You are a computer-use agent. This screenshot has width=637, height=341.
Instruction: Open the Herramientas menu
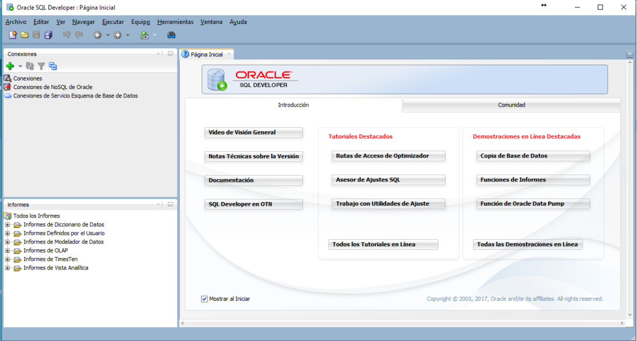click(175, 22)
